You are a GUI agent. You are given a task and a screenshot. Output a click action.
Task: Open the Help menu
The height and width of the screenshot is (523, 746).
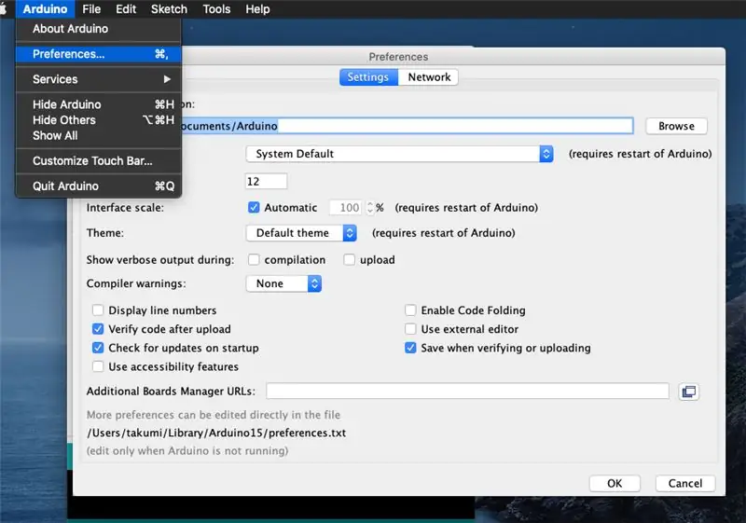tap(257, 9)
